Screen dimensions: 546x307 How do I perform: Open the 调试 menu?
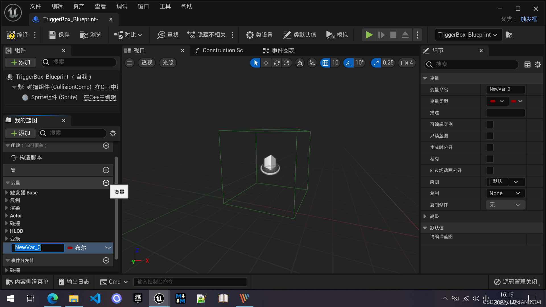[x=122, y=6]
